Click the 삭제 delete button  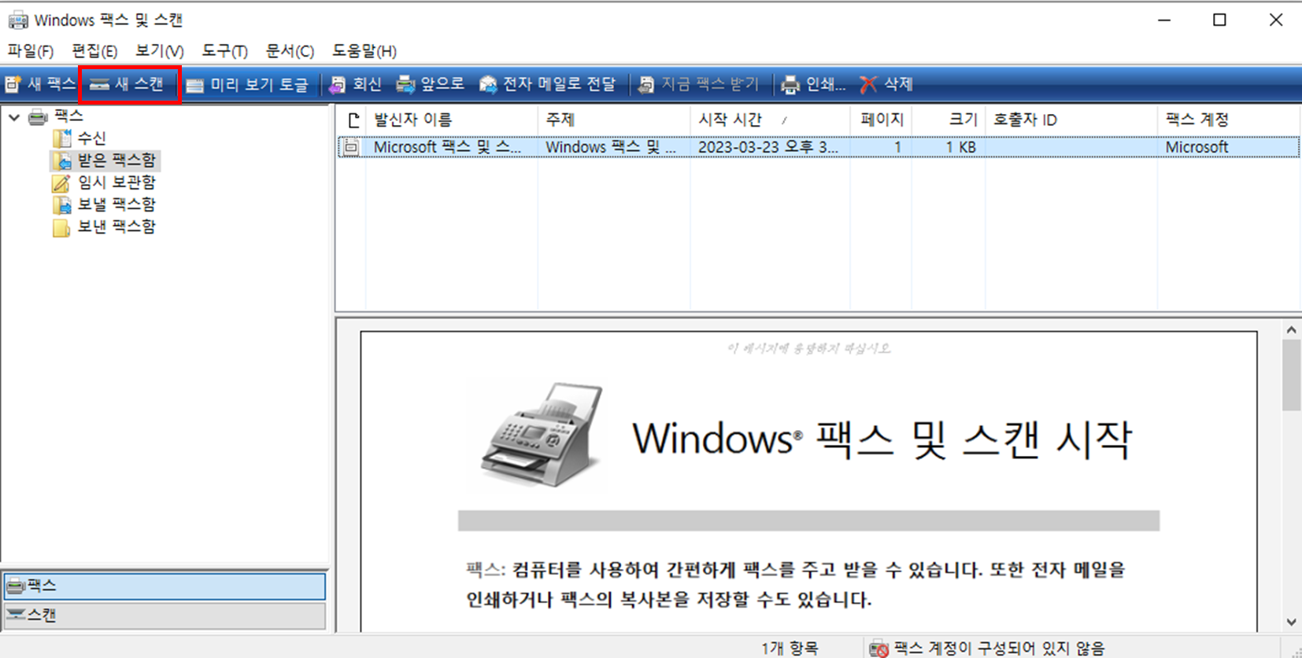click(x=886, y=84)
